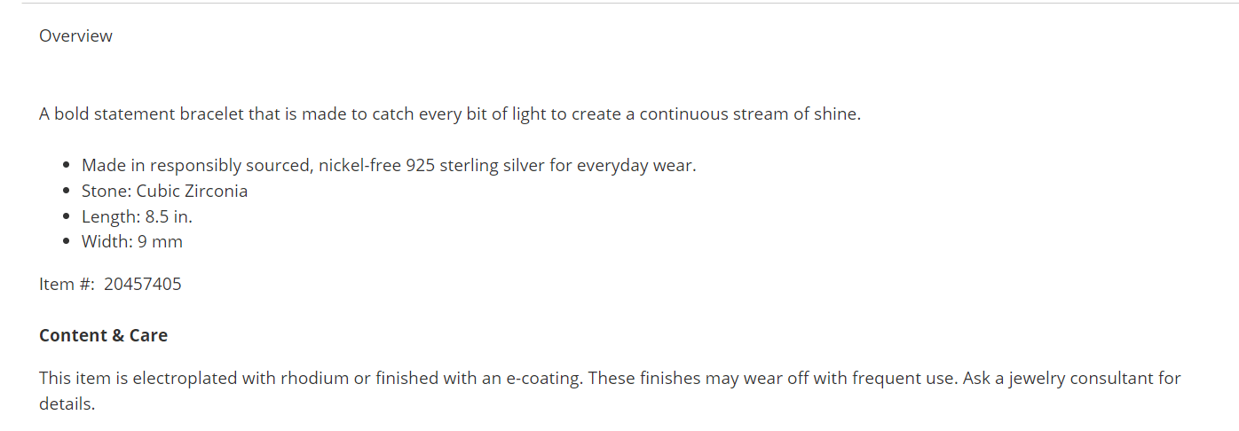Click the item number 20457405
The image size is (1239, 431).
(143, 285)
